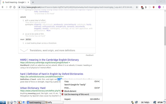Click the BRITISH label next to noun
The height and width of the screenshot is (104, 166).
(x=28, y=39)
